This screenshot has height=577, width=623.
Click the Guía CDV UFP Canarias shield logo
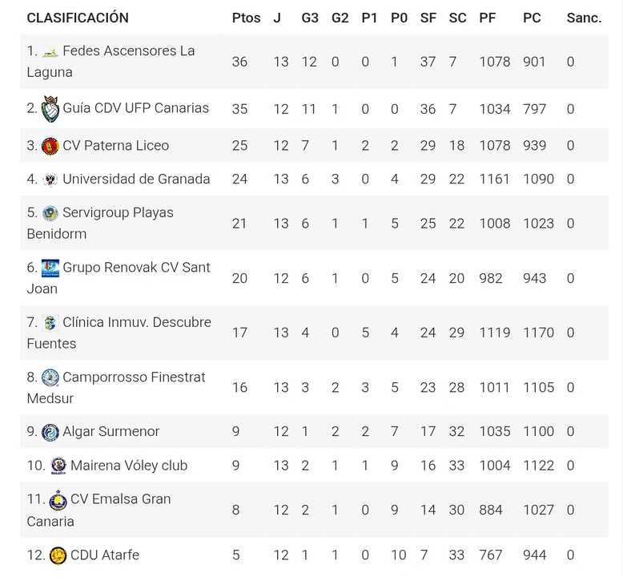coord(50,109)
